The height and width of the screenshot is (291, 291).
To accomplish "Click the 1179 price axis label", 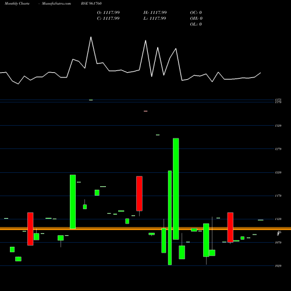I will click(x=278, y=196).
